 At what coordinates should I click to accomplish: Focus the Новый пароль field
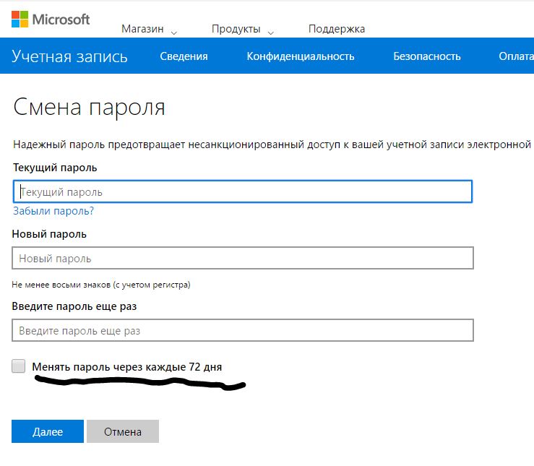point(243,258)
